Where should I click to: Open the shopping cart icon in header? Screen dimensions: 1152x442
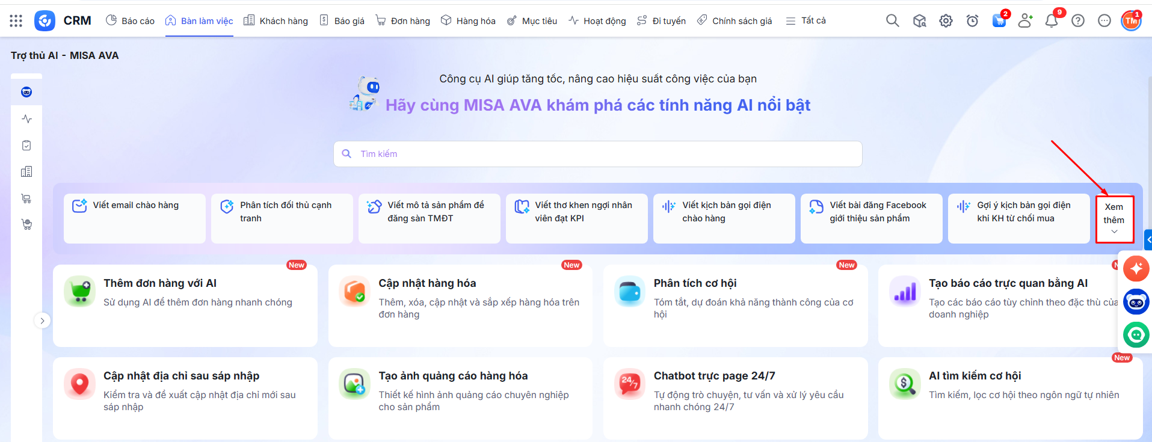[x=999, y=21]
